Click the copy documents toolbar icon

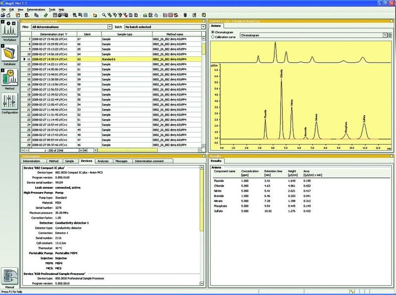click(36, 15)
